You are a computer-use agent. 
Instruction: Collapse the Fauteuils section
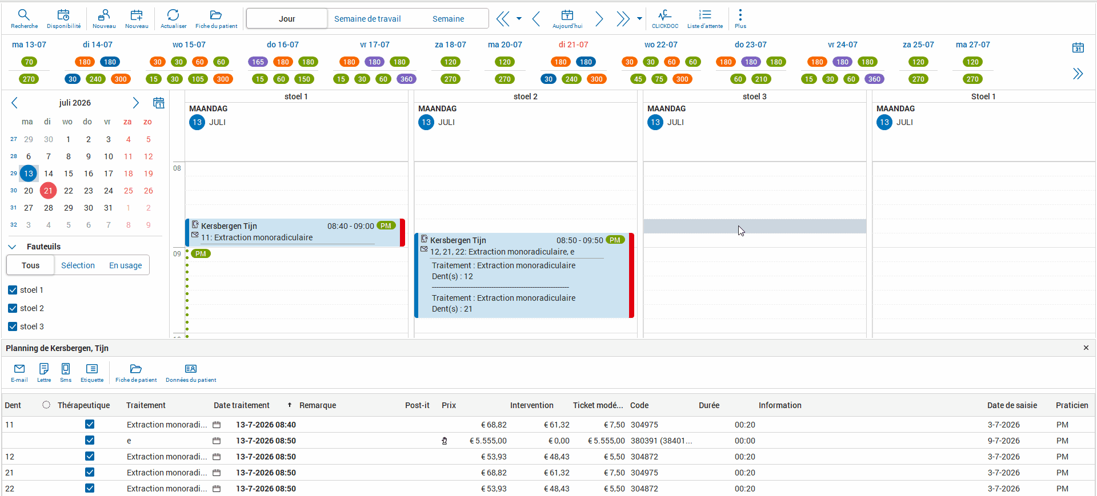pos(12,247)
